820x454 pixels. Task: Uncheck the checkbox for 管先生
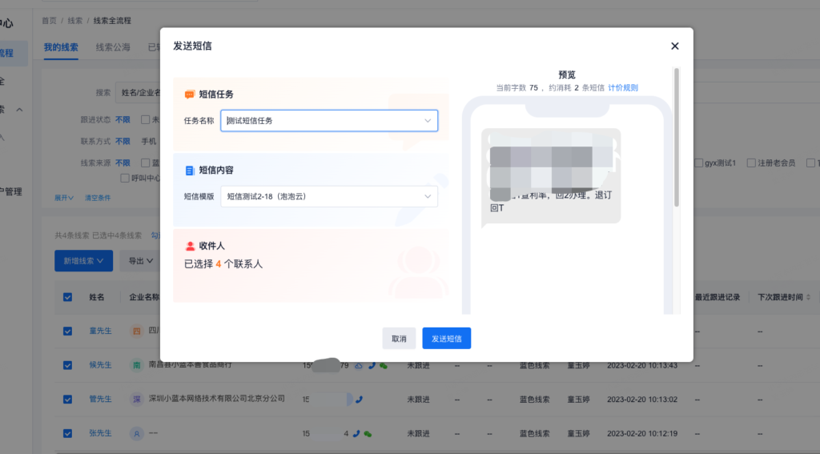pyautogui.click(x=68, y=399)
